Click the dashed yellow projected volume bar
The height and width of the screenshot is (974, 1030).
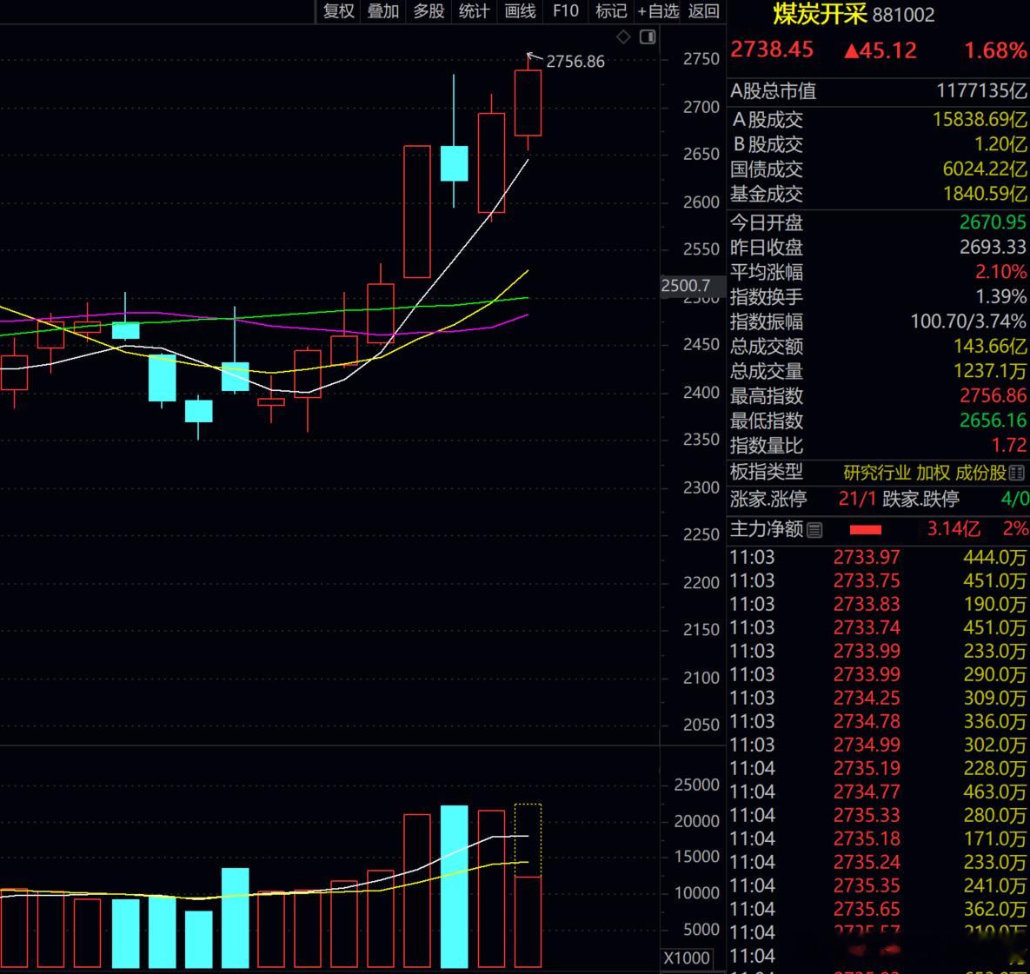point(528,840)
